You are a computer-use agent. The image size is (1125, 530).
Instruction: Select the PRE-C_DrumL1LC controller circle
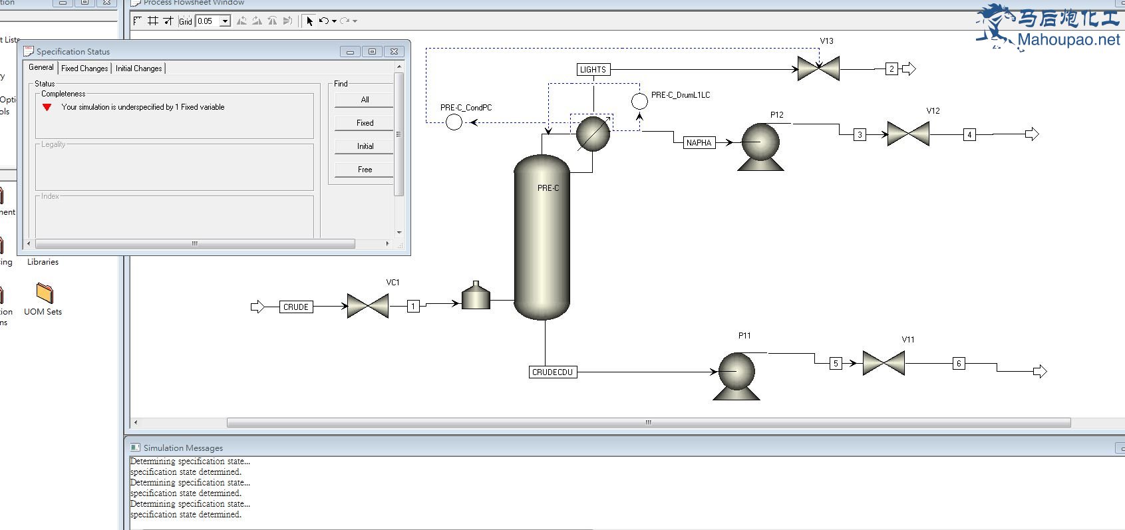click(x=639, y=101)
